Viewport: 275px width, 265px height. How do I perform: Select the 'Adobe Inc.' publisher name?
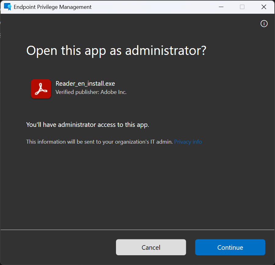pyautogui.click(x=114, y=92)
